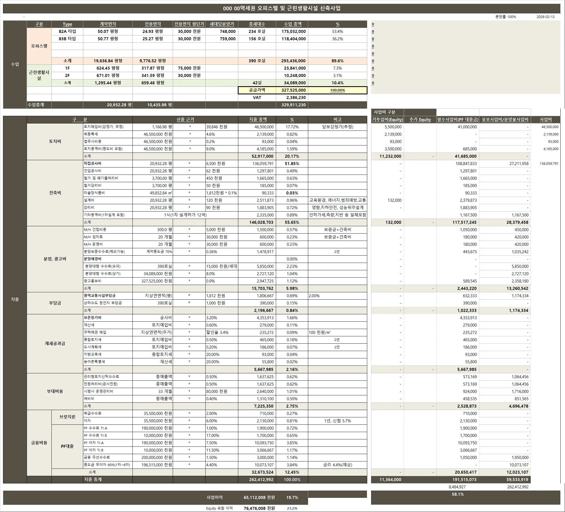Click the VAT label cell
The width and height of the screenshot is (565, 512).
coord(257,97)
